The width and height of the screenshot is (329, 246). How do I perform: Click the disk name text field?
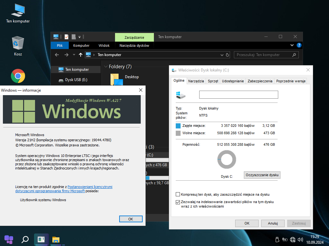238,94
